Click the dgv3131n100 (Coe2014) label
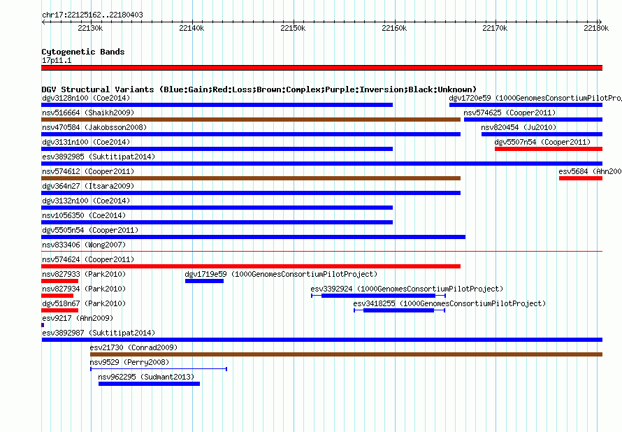 pyautogui.click(x=86, y=142)
